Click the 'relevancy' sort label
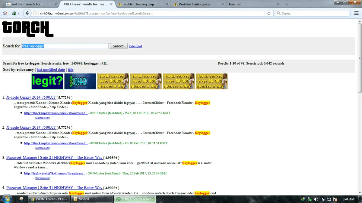The image size is (362, 203). pyautogui.click(x=25, y=69)
